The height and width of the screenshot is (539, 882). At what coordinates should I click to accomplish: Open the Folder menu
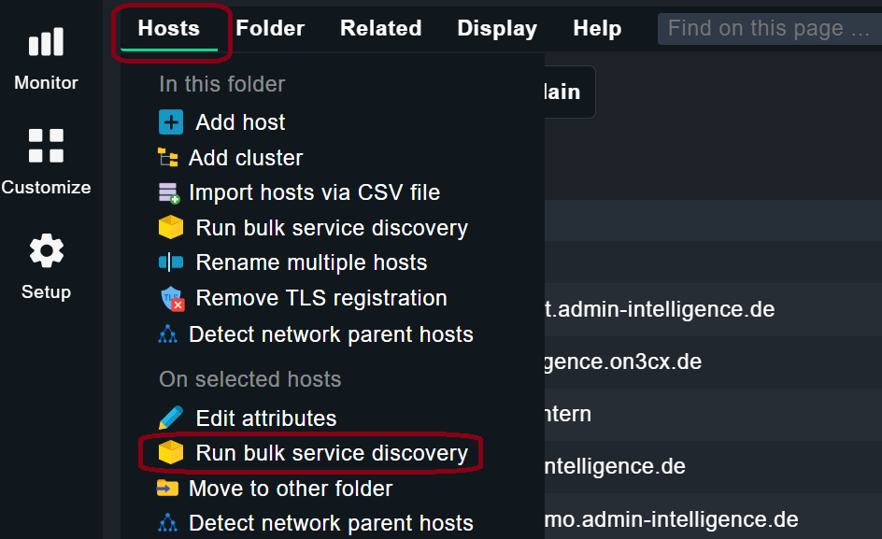pyautogui.click(x=270, y=28)
